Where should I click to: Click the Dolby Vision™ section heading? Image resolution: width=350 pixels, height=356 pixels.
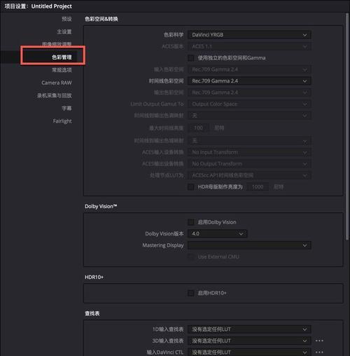(101, 207)
